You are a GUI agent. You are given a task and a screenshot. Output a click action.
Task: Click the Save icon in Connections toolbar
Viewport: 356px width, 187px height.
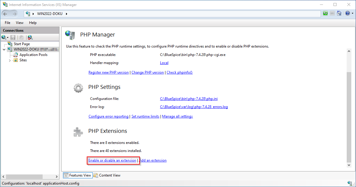pyautogui.click(x=13, y=37)
